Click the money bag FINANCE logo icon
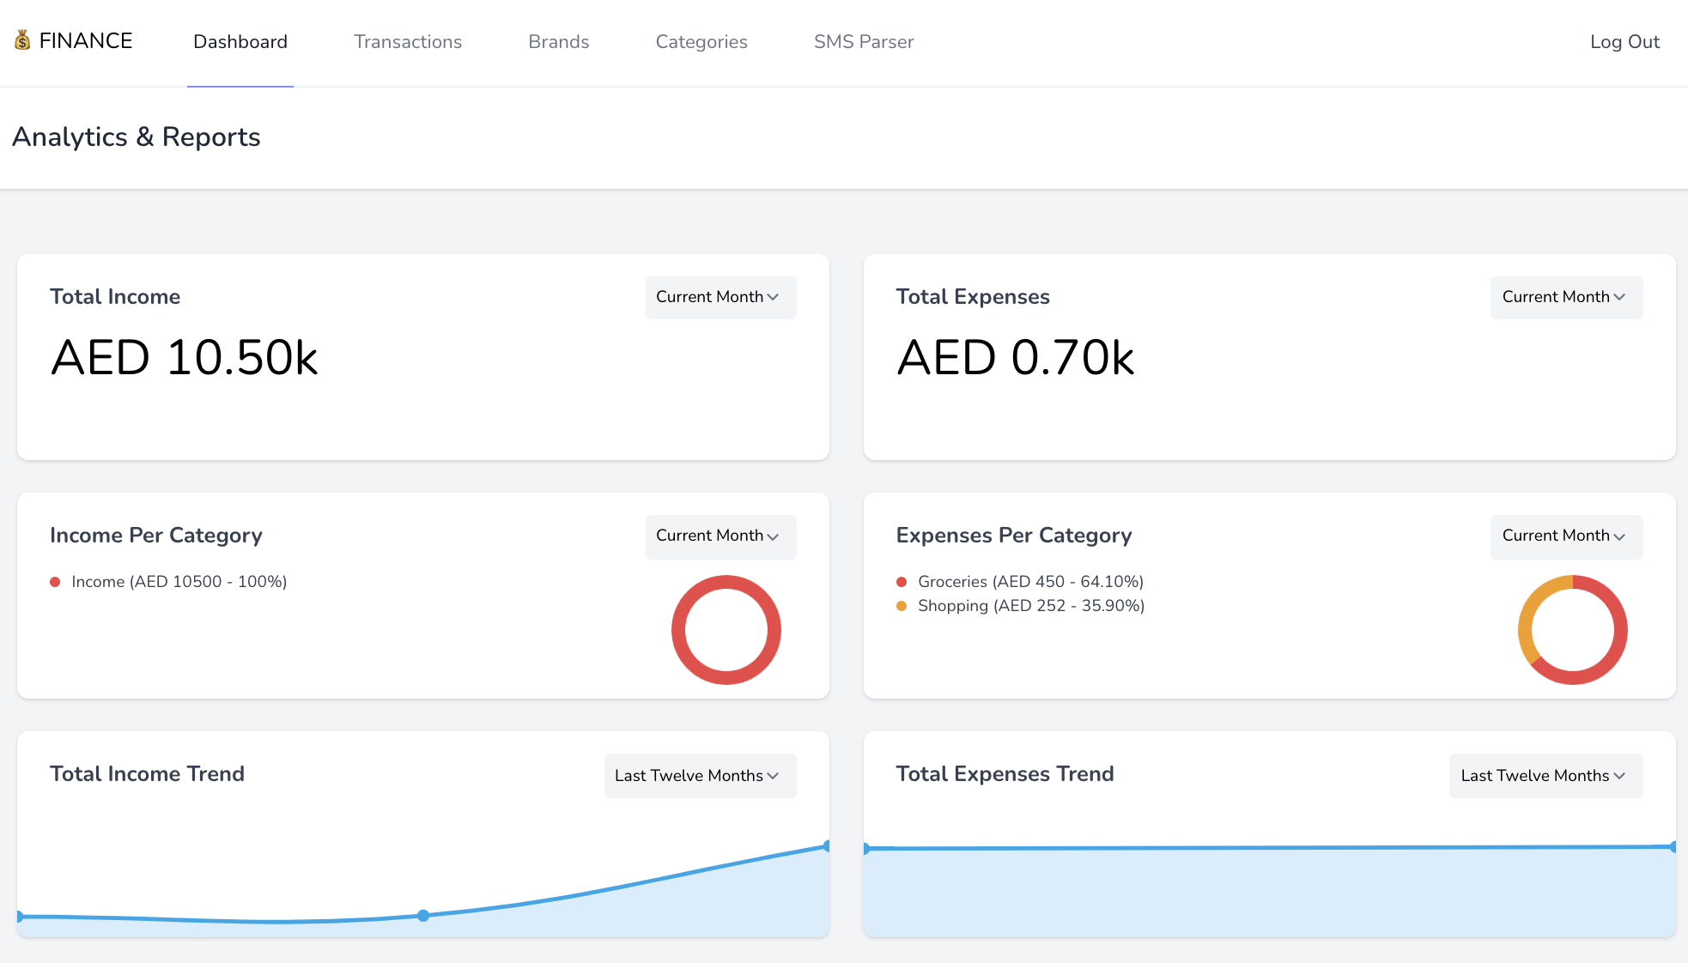Viewport: 1688px width, 963px height. click(x=22, y=40)
